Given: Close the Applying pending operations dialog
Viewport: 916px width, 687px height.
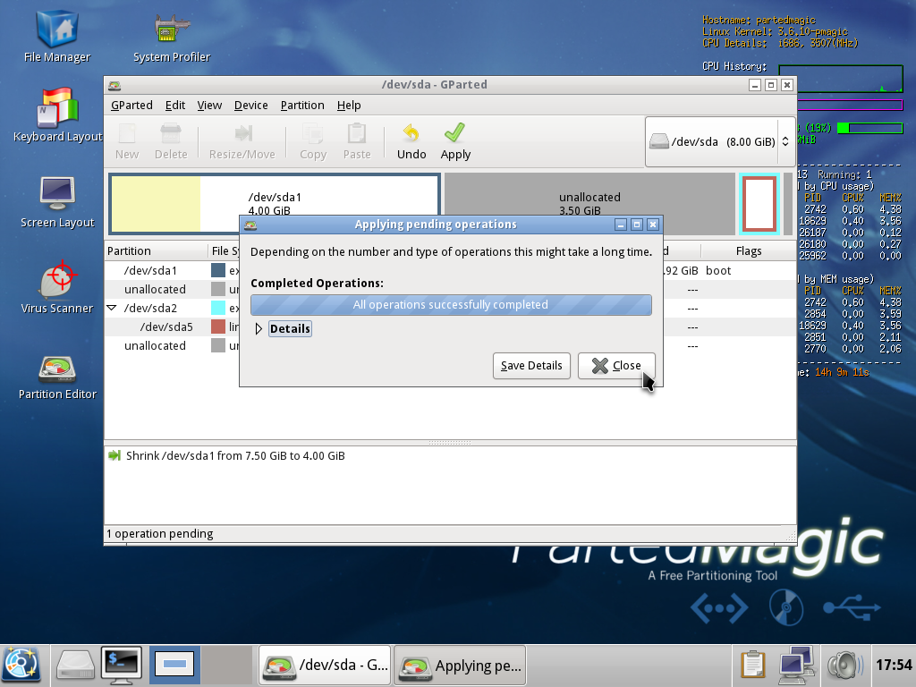Looking at the screenshot, I should pyautogui.click(x=616, y=366).
